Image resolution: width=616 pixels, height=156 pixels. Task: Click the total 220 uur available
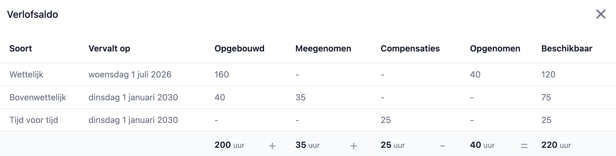click(556, 145)
